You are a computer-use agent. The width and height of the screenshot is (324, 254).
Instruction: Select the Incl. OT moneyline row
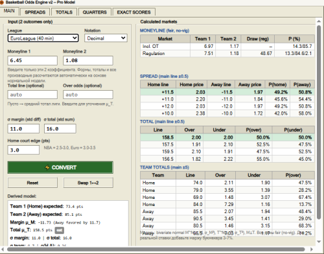(227, 46)
